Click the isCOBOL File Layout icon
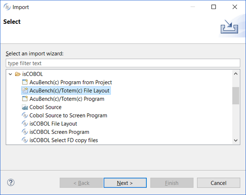This screenshot has height=195, width=246. (25, 124)
